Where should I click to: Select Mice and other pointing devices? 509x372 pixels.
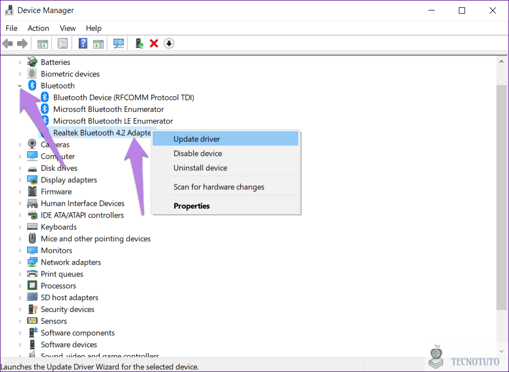coord(96,239)
